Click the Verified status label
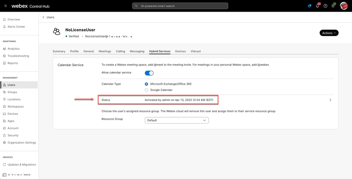The image size is (352, 179). point(74,36)
